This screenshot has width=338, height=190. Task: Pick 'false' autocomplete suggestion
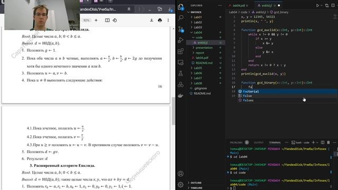[287, 96]
